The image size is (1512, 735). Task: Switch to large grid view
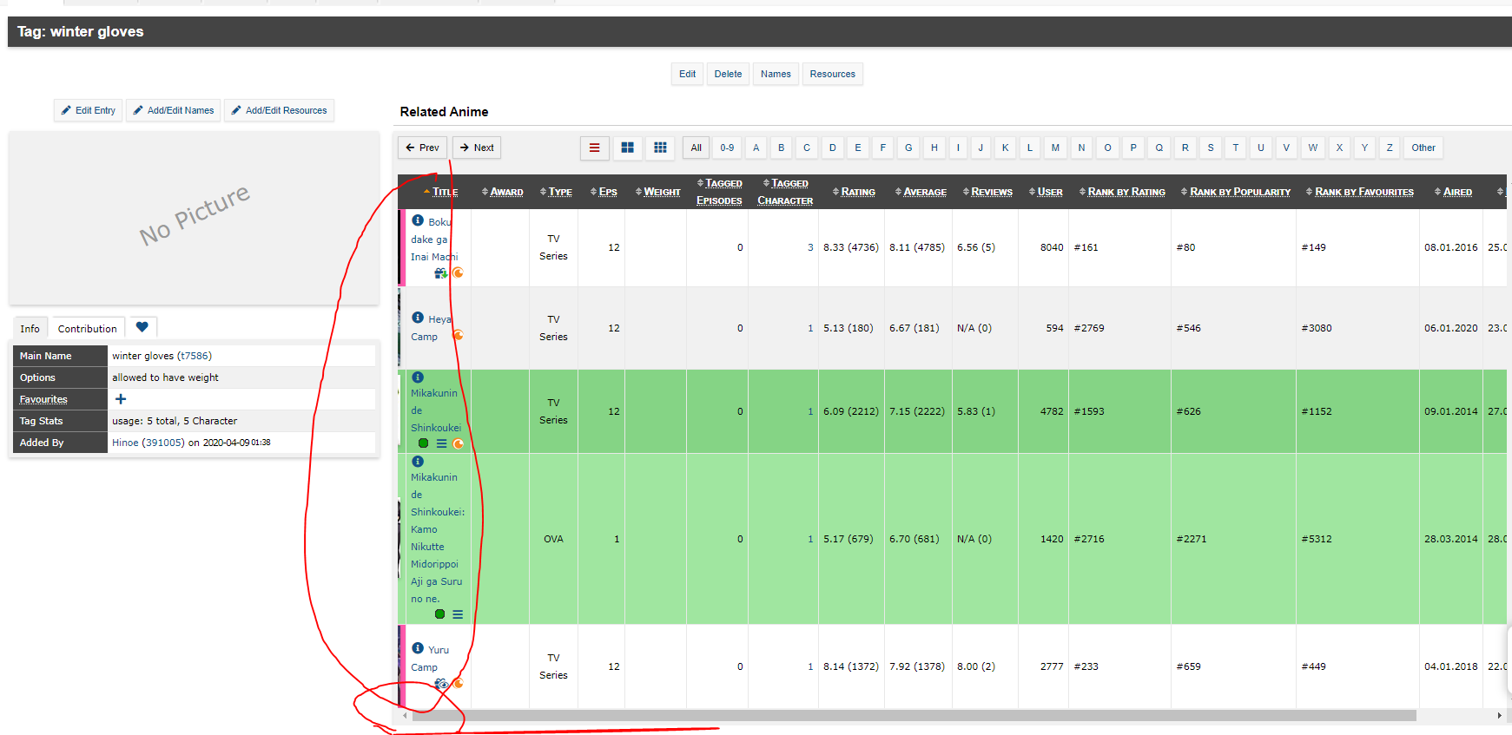point(627,148)
